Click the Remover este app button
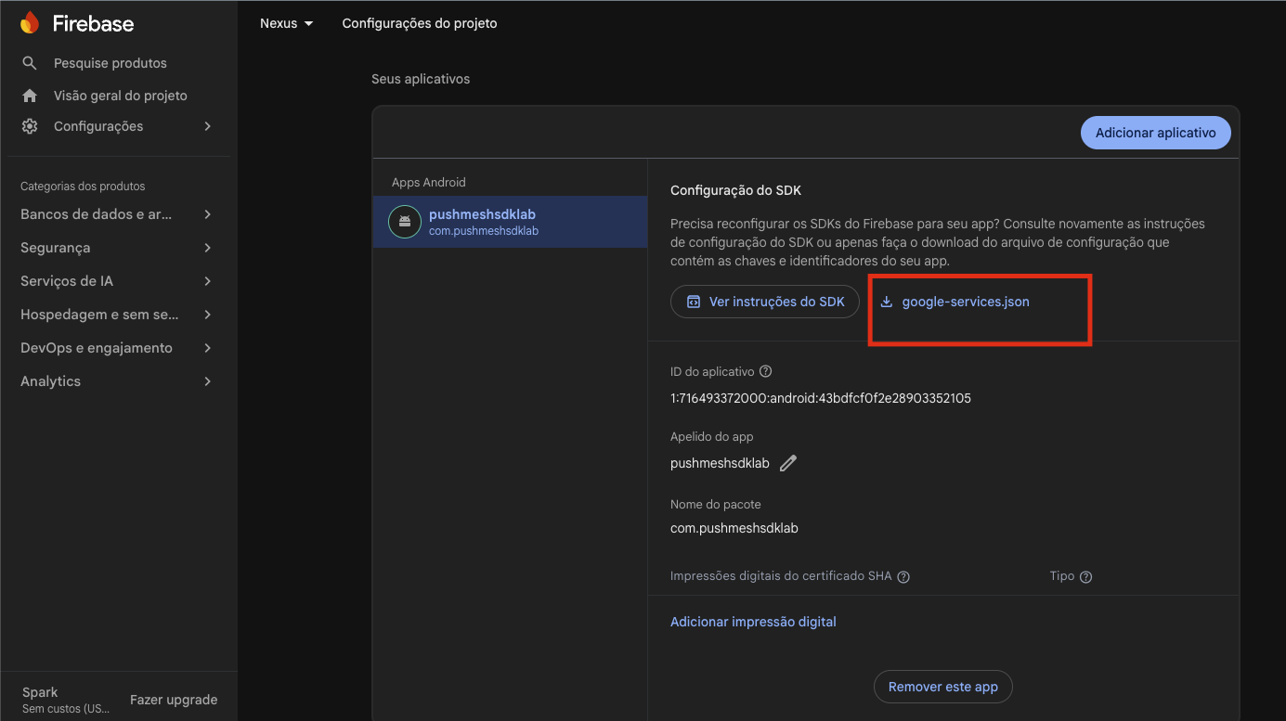 pos(942,687)
